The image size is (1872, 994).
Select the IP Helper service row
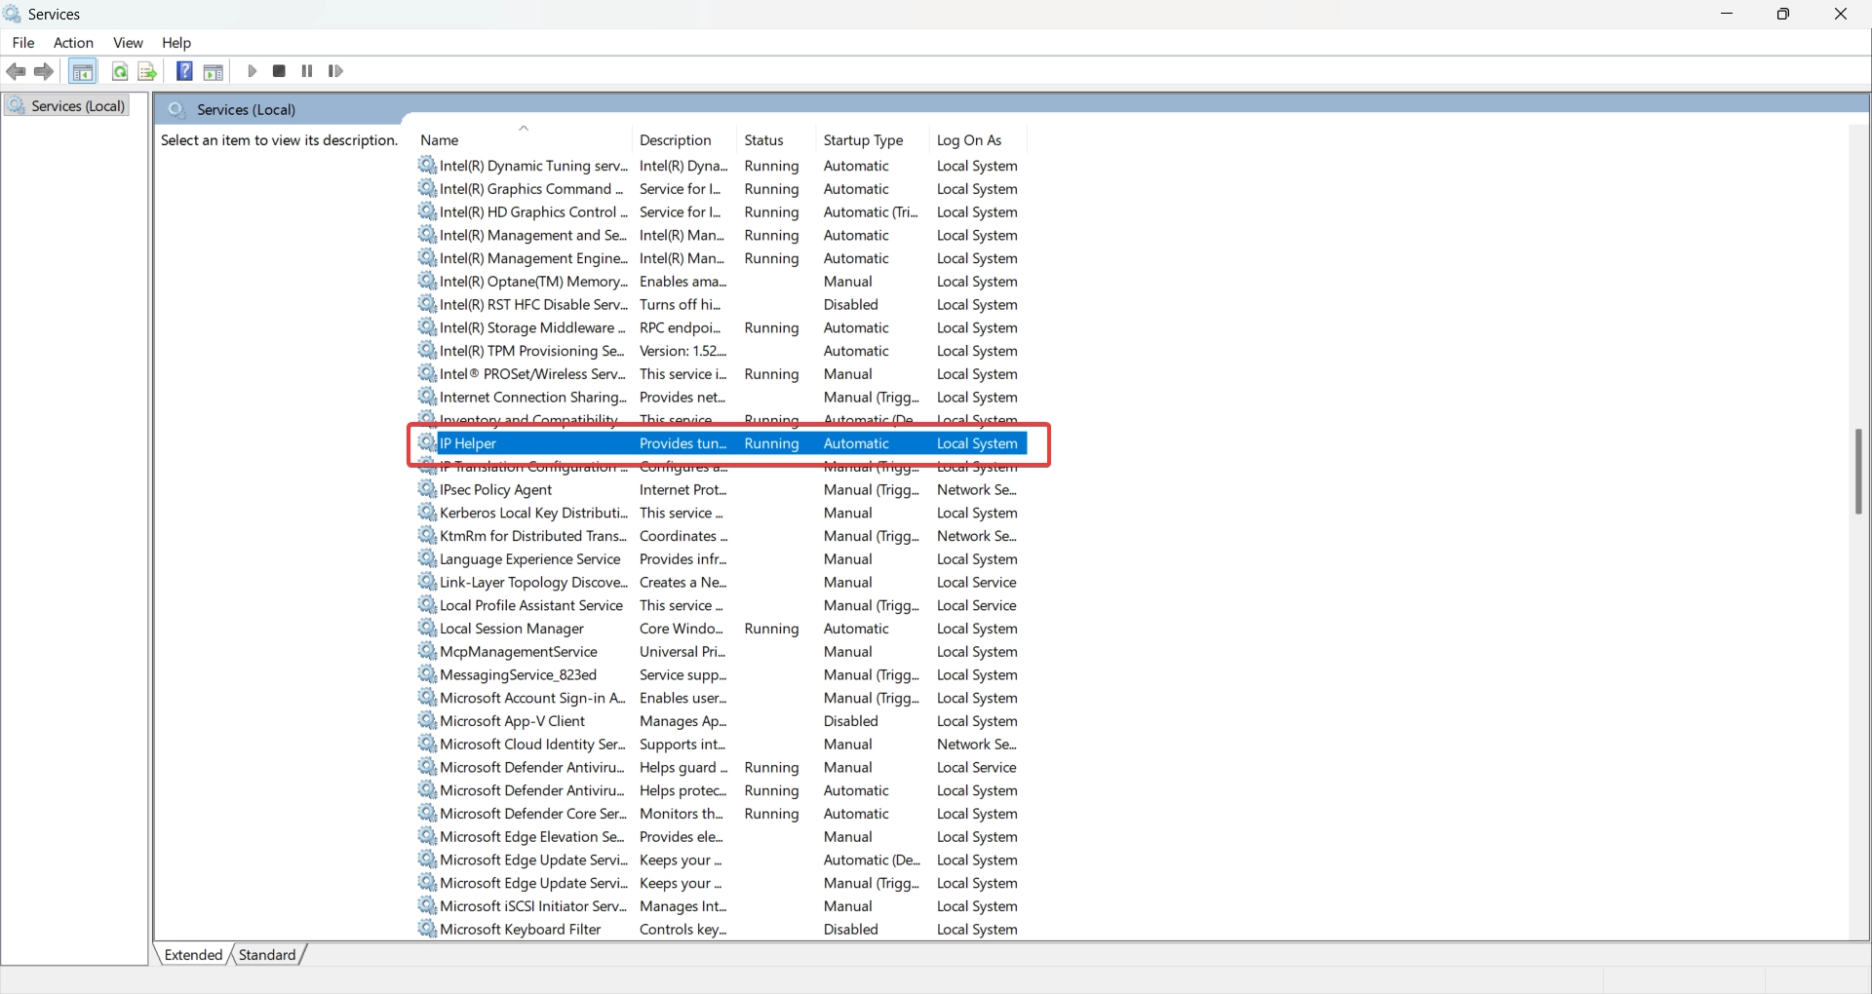click(721, 443)
